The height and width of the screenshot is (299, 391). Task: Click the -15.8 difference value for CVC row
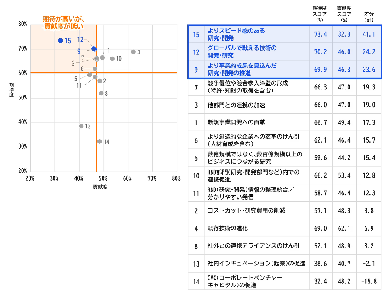[369, 281]
